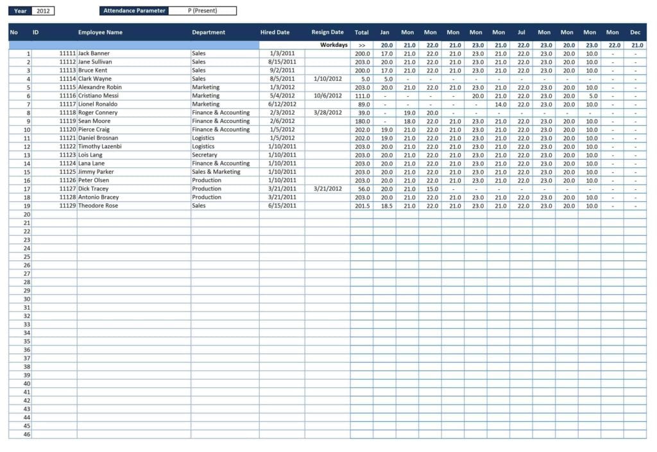Click the Jul month header
Image resolution: width=657 pixels, height=452 pixels.
(521, 32)
